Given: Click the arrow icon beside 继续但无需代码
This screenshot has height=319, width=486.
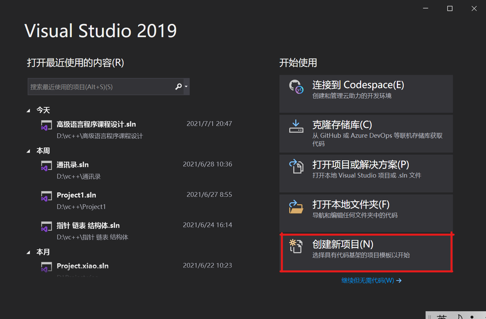Looking at the screenshot, I should tap(399, 281).
